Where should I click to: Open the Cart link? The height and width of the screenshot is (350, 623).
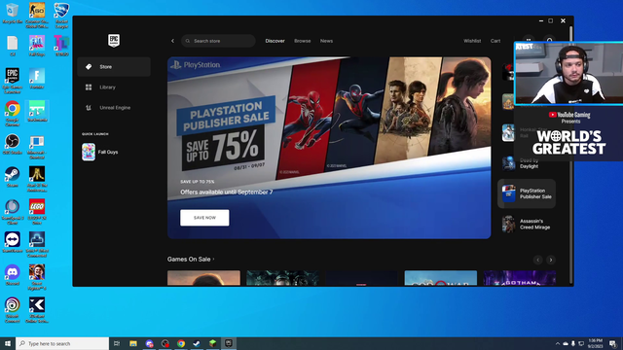coord(495,41)
